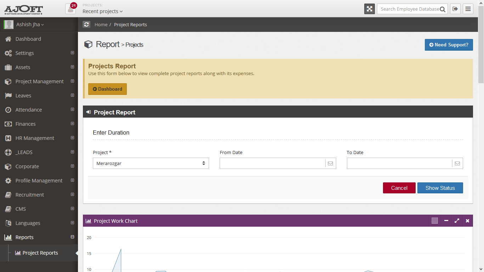The height and width of the screenshot is (272, 484).
Task: Collapse the Reports submenu minus icon
Action: [x=72, y=237]
